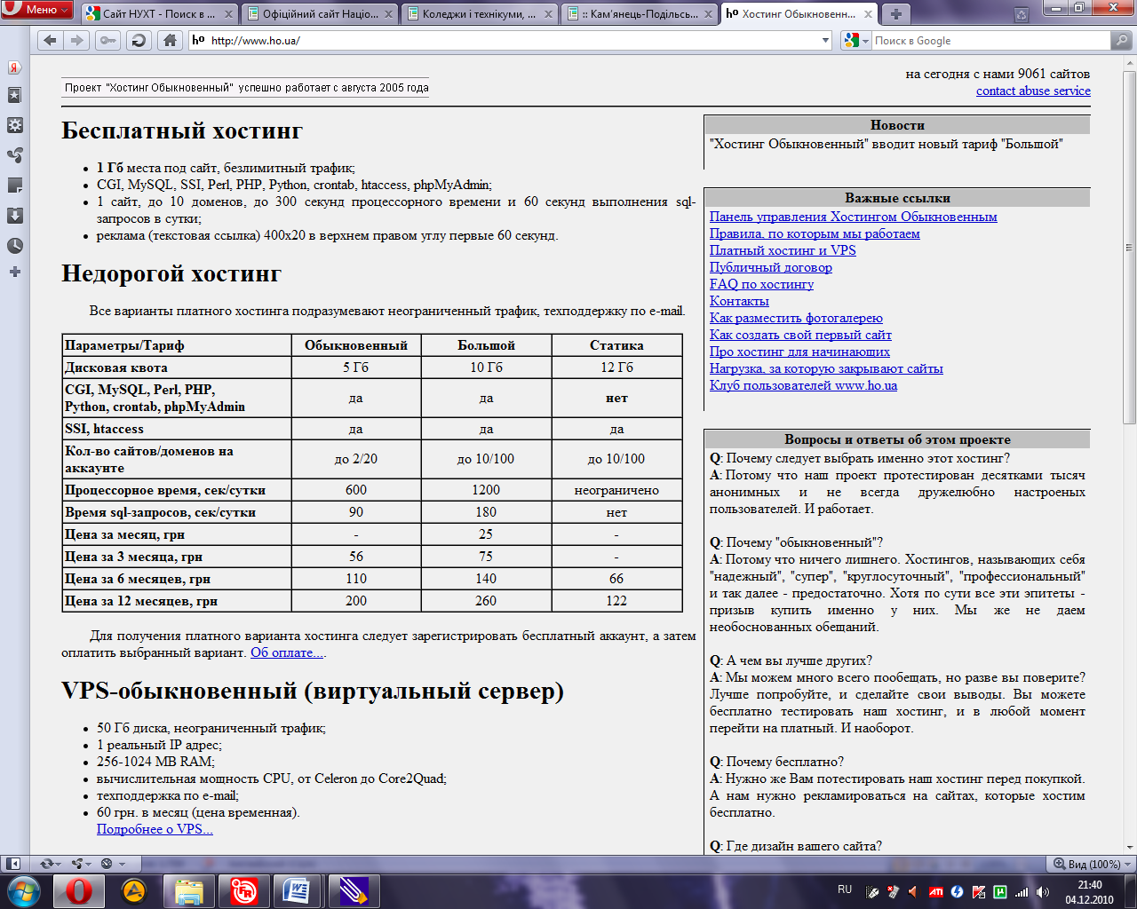1137x909 pixels.
Task: Click the password wand key icon
Action: click(x=107, y=40)
